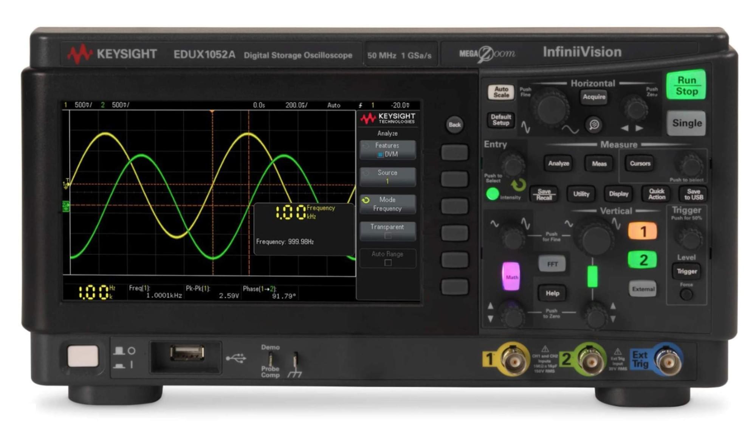Open the Acquire menu button
756x422 pixels.
(x=594, y=97)
